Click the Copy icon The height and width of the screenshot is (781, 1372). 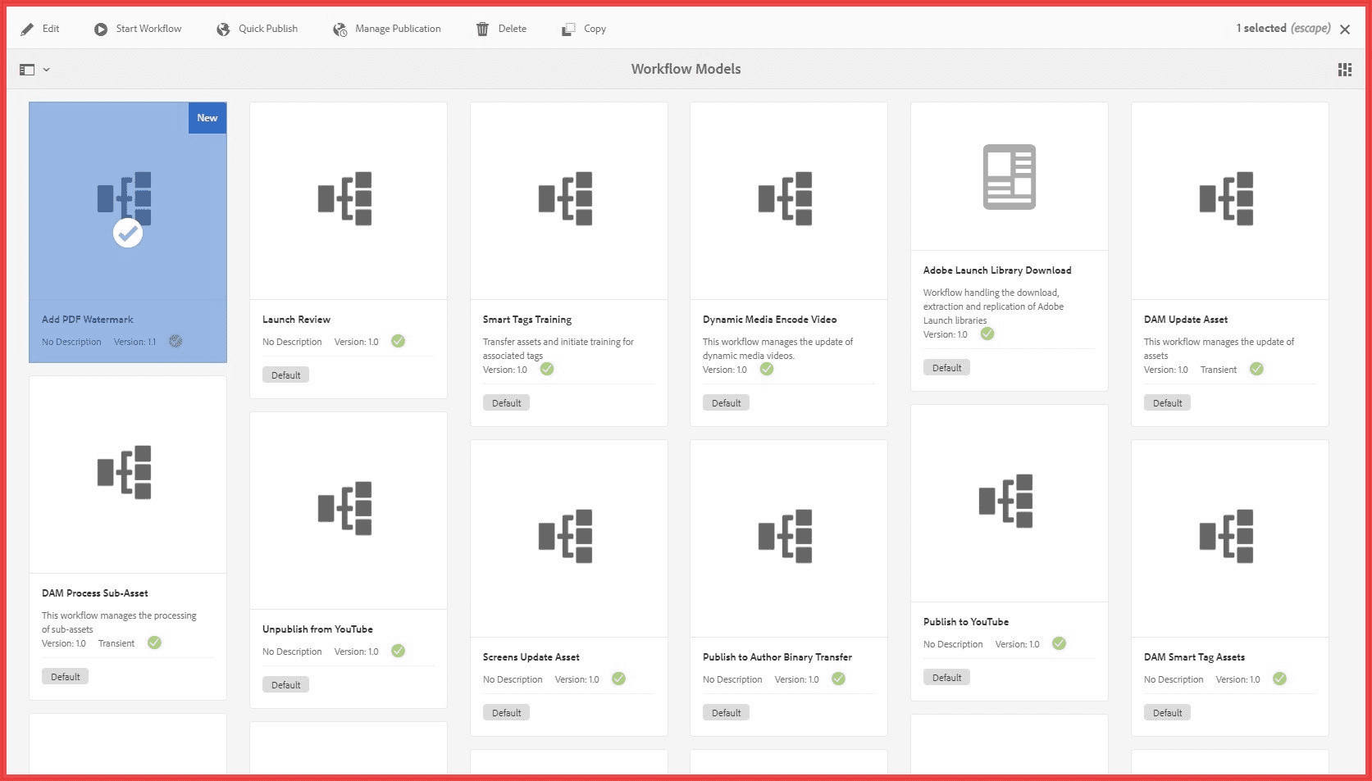tap(568, 30)
